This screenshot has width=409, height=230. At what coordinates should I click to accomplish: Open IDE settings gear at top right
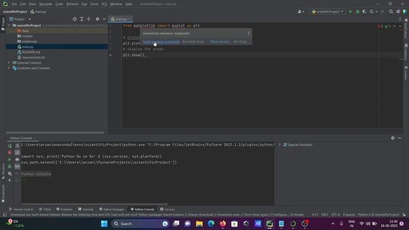pyautogui.click(x=398, y=11)
